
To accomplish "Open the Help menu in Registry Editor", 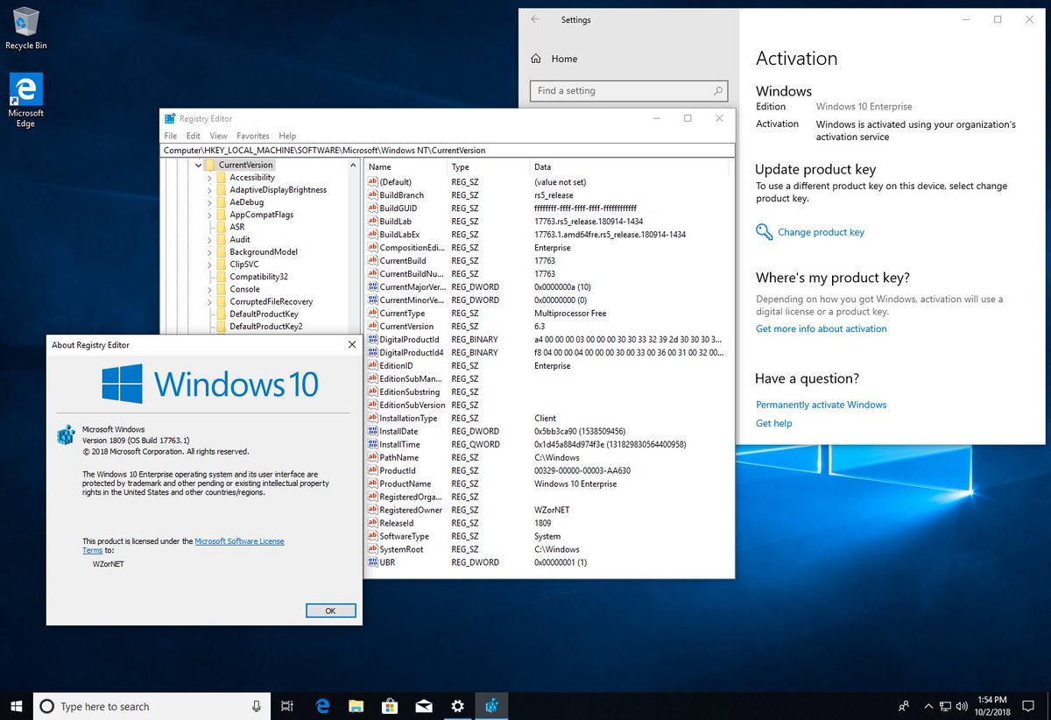I will 287,136.
